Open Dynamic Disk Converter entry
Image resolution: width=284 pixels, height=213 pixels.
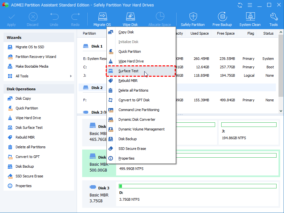[141, 119]
